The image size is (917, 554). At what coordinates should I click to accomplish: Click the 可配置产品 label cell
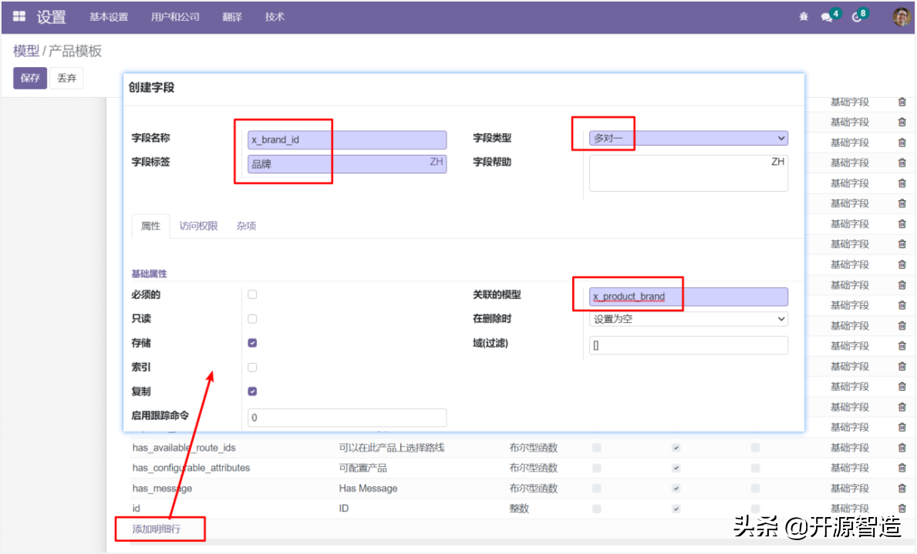(362, 468)
